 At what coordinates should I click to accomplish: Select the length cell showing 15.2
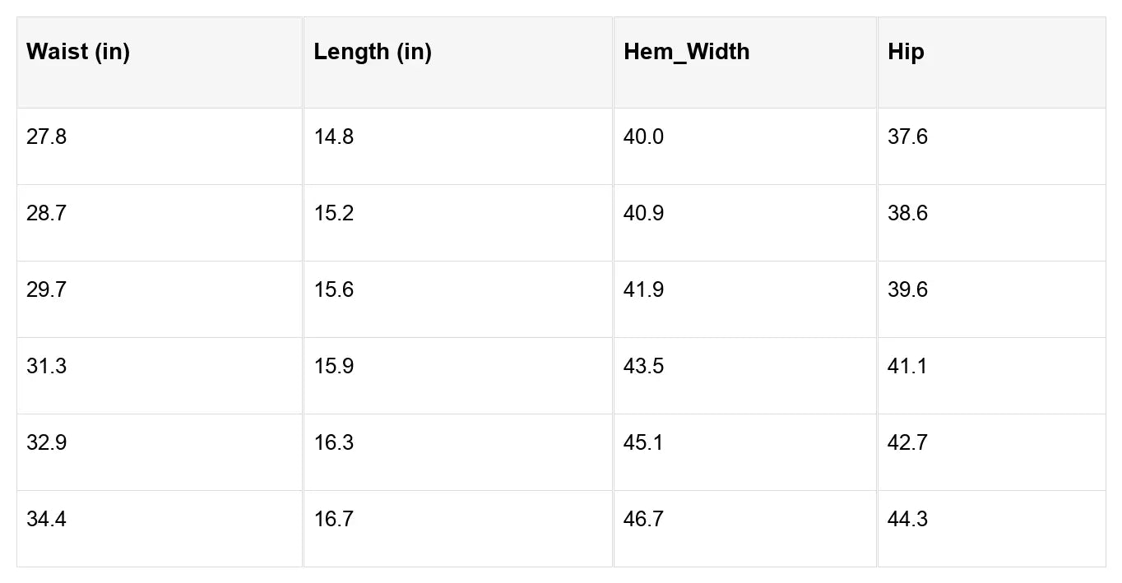[x=334, y=214]
